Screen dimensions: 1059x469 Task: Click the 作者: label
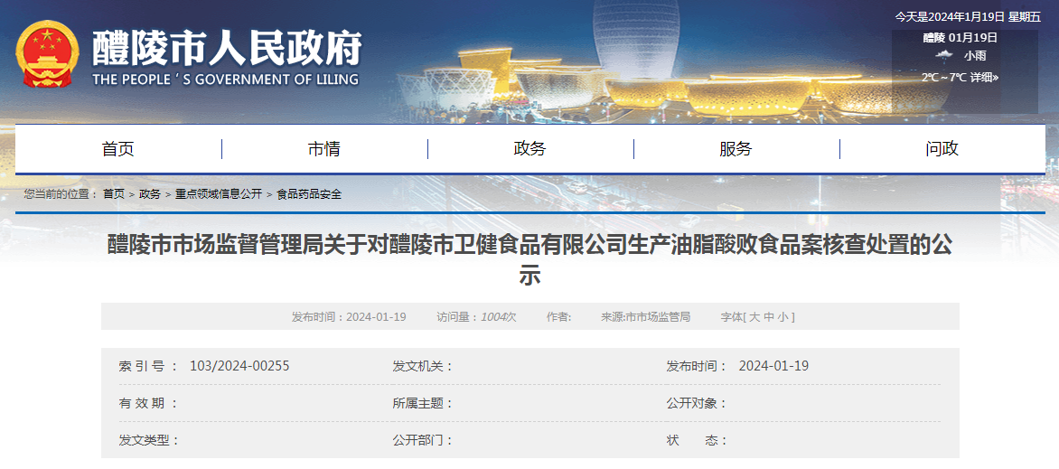pyautogui.click(x=559, y=317)
